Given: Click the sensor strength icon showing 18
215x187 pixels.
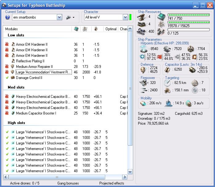Looking at the screenshot, I should 195,90.
